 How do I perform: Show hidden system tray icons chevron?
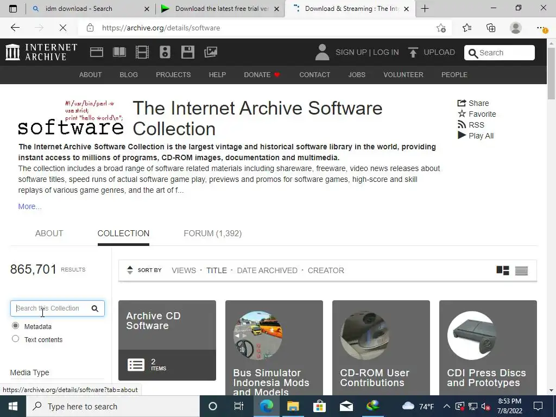pos(447,406)
